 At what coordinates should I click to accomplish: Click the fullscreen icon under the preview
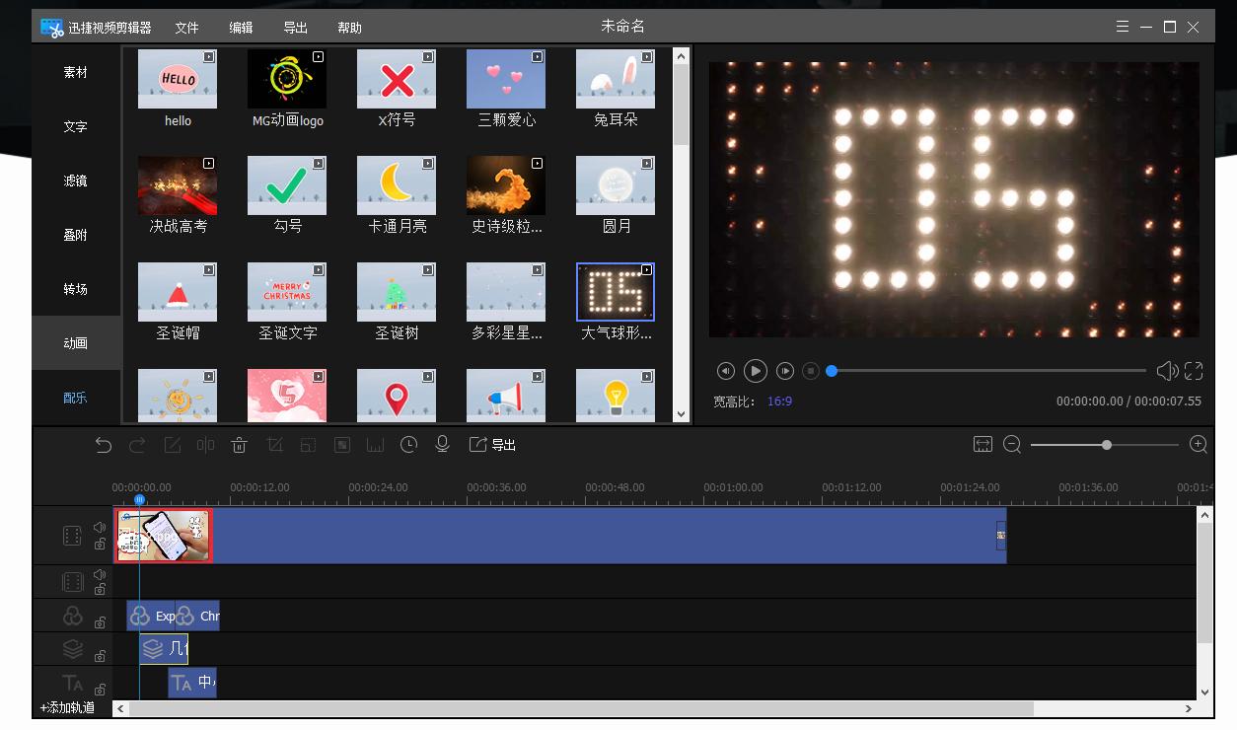click(1195, 371)
